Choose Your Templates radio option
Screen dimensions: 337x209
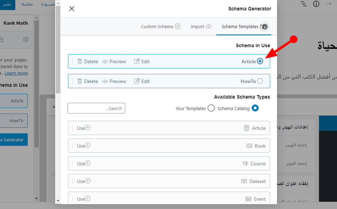coord(211,108)
